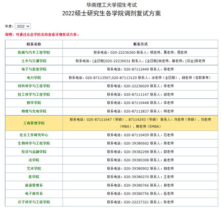Click the red 说明 instruction note

(x=42, y=34)
